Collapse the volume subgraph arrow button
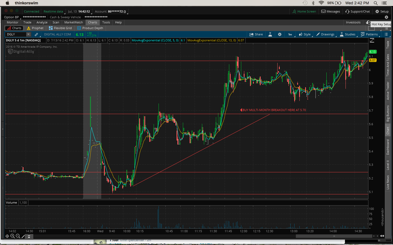This screenshot has height=245, width=393. click(x=29, y=237)
